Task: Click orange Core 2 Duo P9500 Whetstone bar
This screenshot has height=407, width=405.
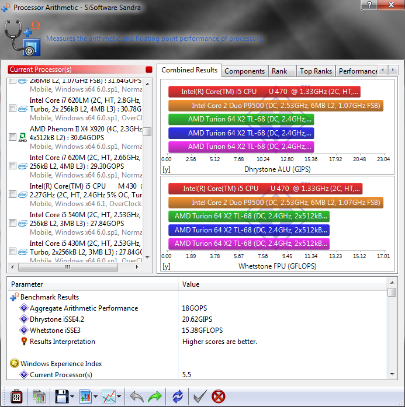Action: pyautogui.click(x=276, y=203)
